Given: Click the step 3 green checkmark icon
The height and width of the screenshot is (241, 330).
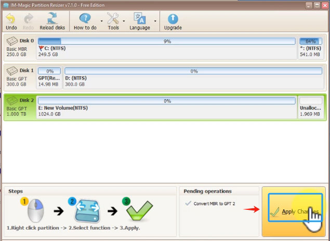Looking at the screenshot, I should (140, 211).
